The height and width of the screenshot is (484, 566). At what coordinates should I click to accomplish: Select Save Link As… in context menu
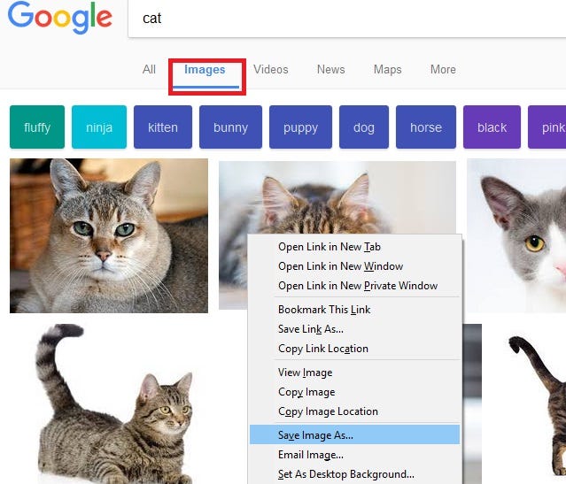[x=354, y=329]
